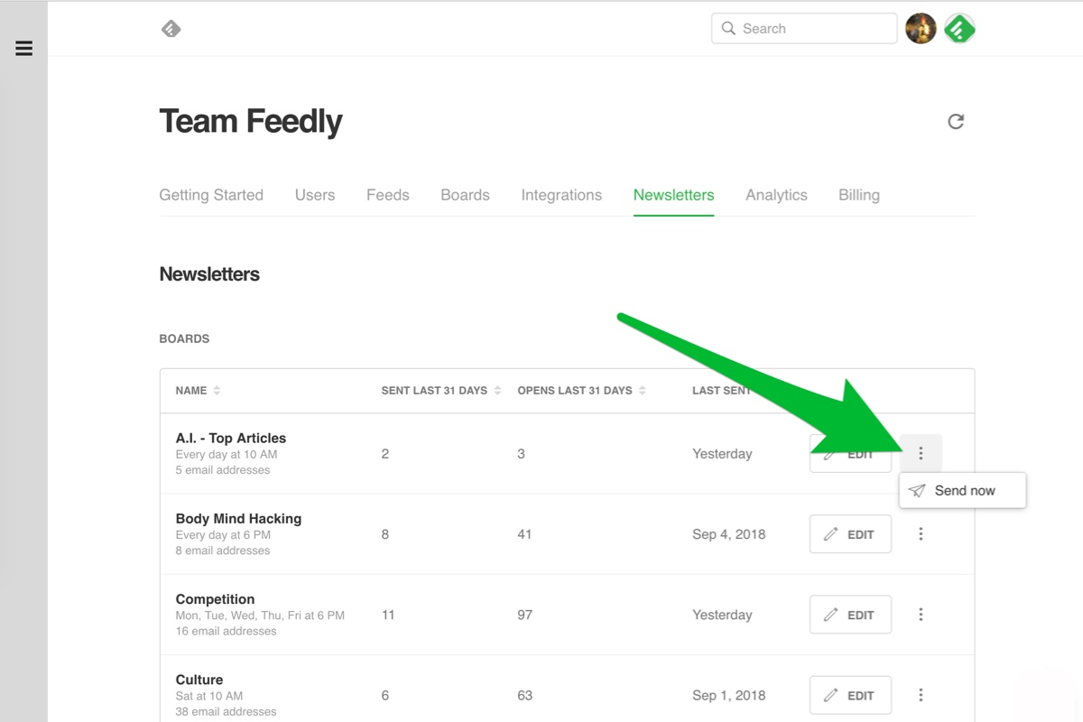
Task: Click '8 email addresses' text
Action: pyautogui.click(x=223, y=550)
